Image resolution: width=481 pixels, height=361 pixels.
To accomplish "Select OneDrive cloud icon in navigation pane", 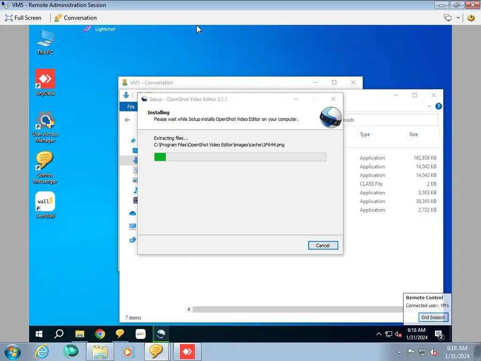I will 132,213.
